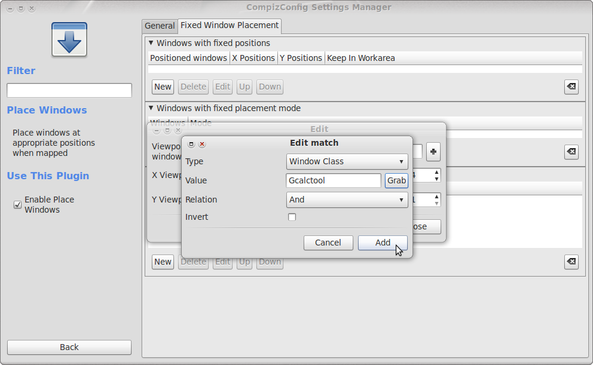The image size is (593, 365).
Task: Check the Invert checkbox
Action: (292, 217)
